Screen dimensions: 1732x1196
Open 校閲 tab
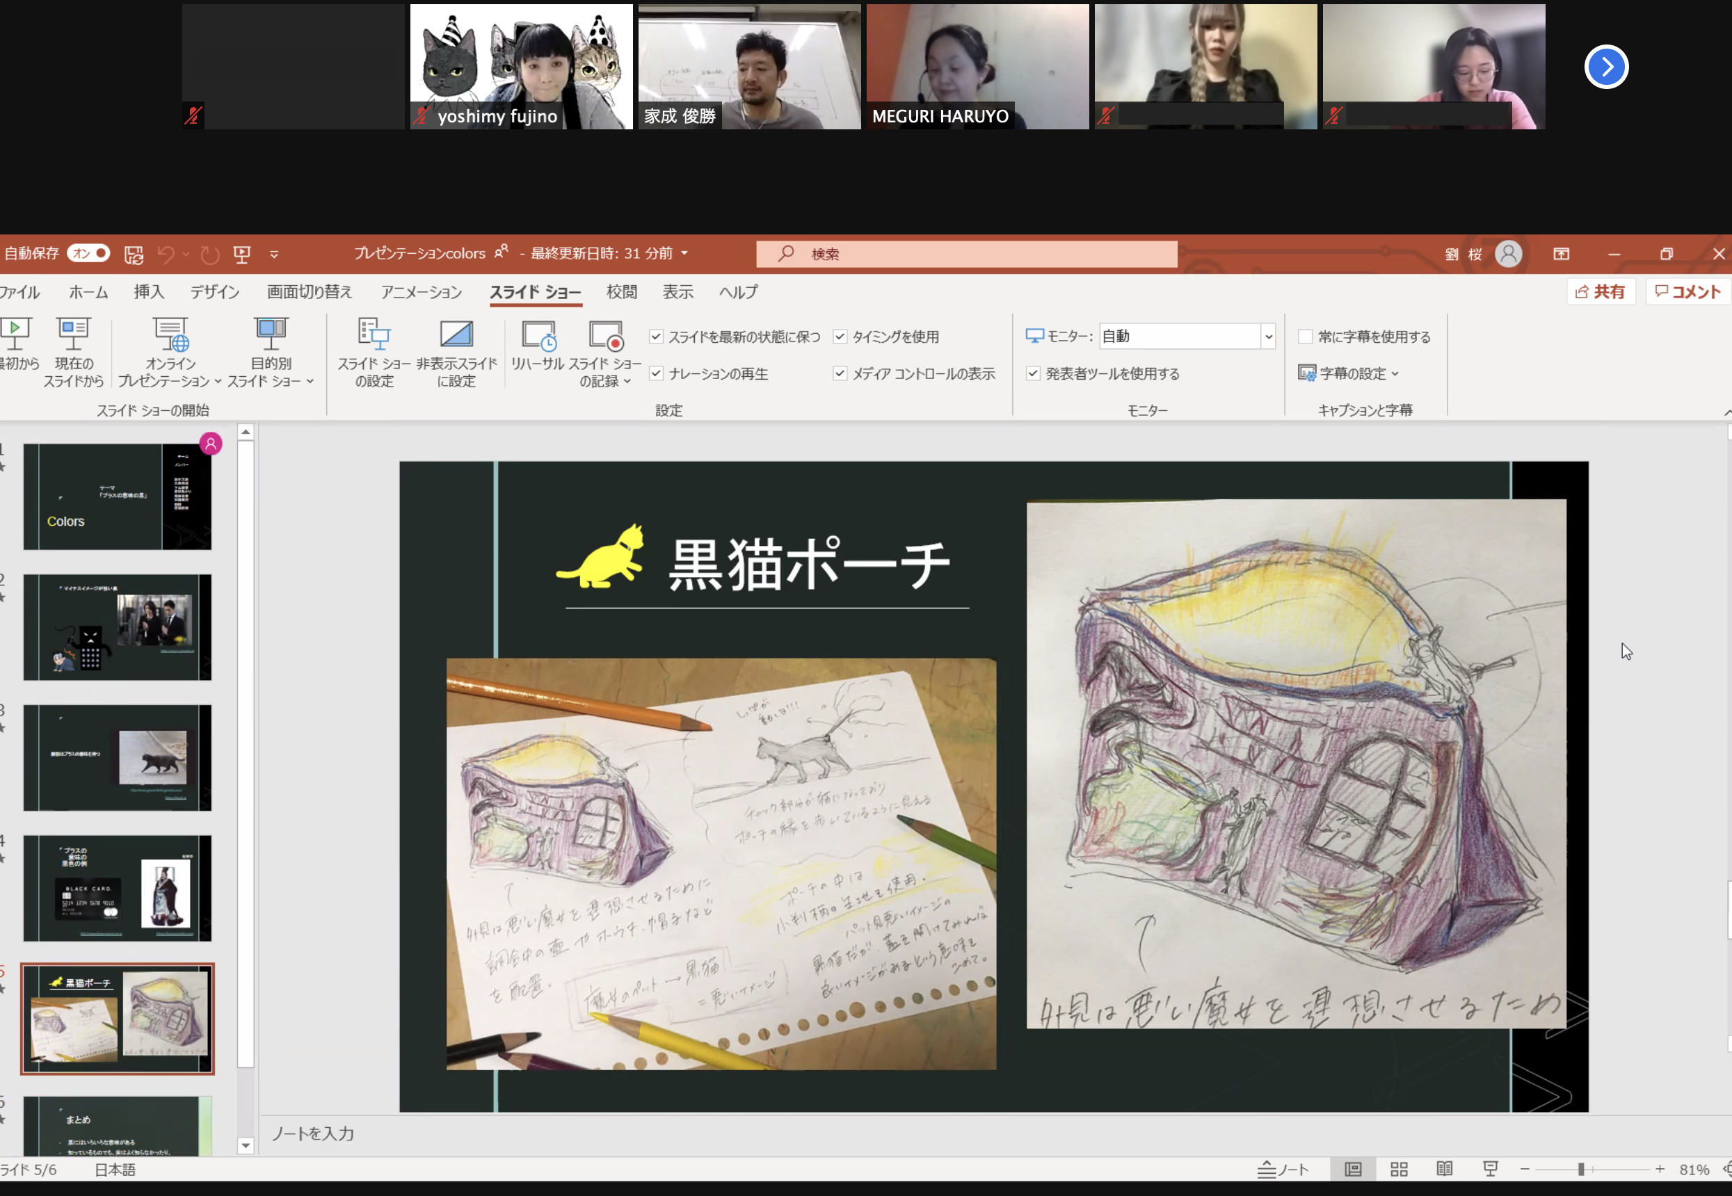point(621,292)
